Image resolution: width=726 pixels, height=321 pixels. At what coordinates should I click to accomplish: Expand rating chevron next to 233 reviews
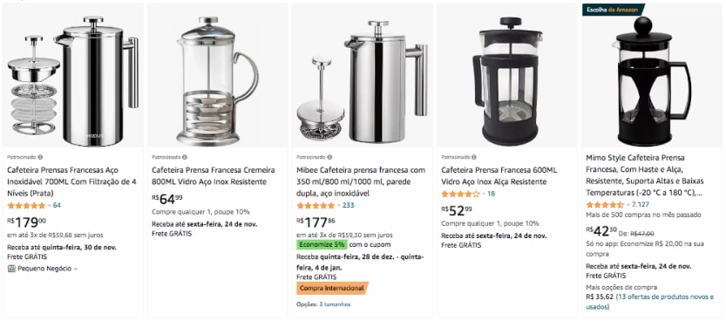coord(338,205)
